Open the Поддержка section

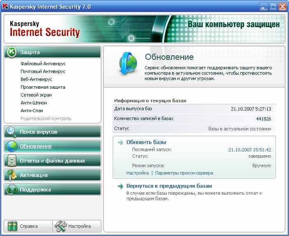coord(52,190)
